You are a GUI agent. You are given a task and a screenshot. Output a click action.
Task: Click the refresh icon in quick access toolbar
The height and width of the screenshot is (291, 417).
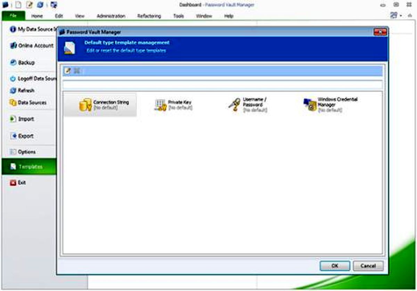coord(40,5)
